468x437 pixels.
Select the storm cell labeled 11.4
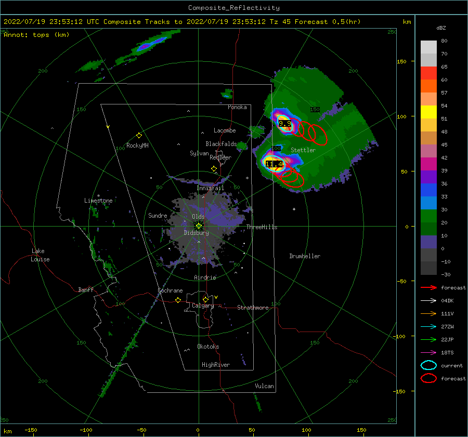click(274, 164)
